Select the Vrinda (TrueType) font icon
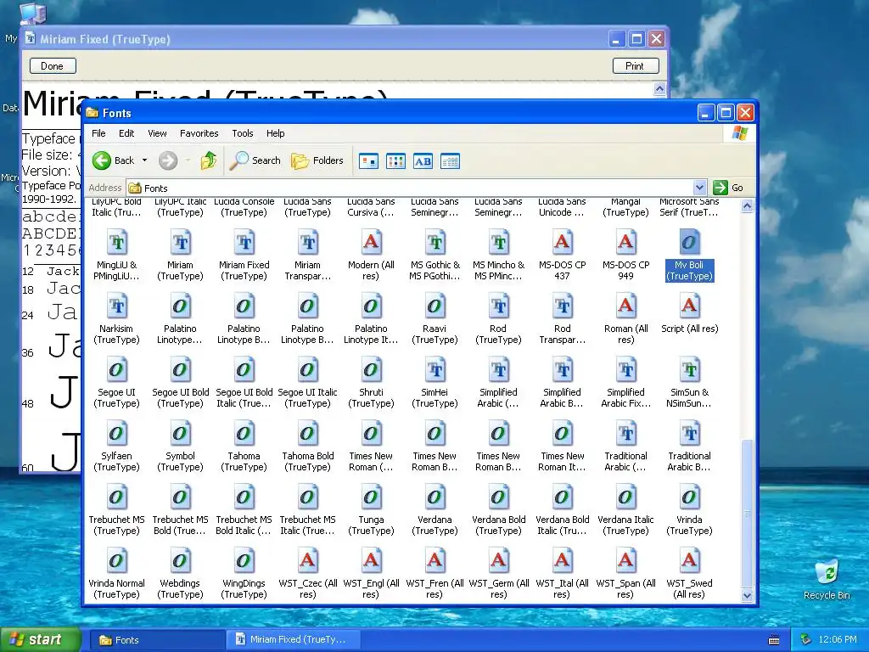Screen dimensions: 869x652 pos(689,497)
